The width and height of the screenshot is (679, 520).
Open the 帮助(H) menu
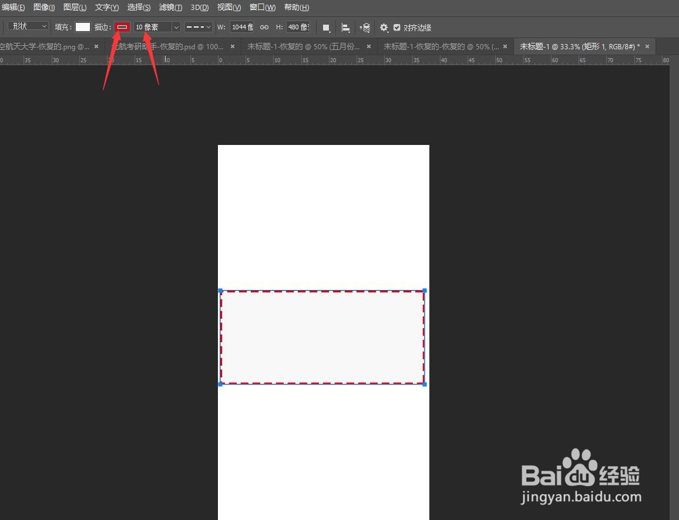click(297, 8)
